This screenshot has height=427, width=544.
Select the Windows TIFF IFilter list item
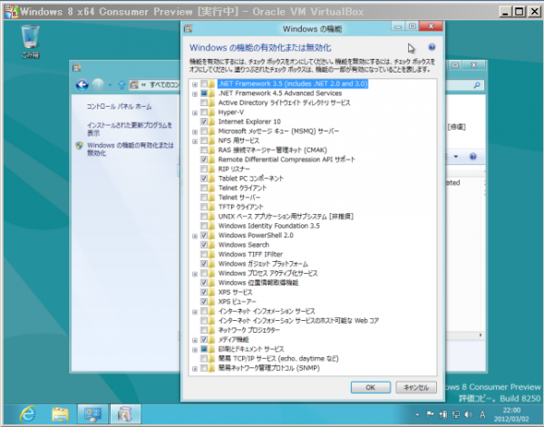pos(249,254)
